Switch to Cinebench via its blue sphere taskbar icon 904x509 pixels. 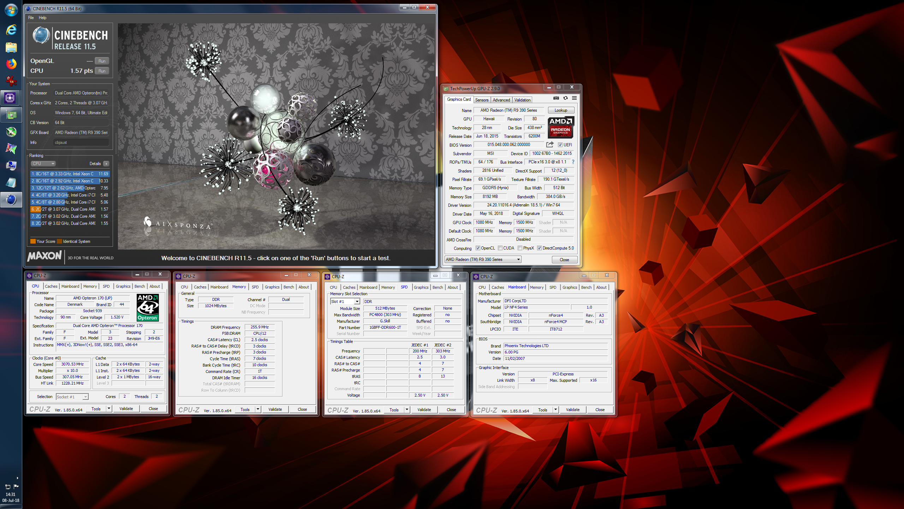click(x=11, y=200)
